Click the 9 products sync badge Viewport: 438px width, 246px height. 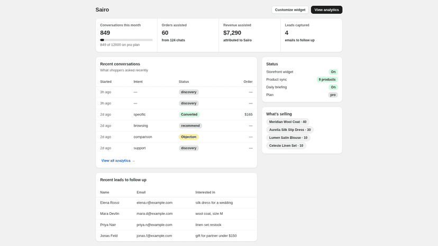point(327,80)
